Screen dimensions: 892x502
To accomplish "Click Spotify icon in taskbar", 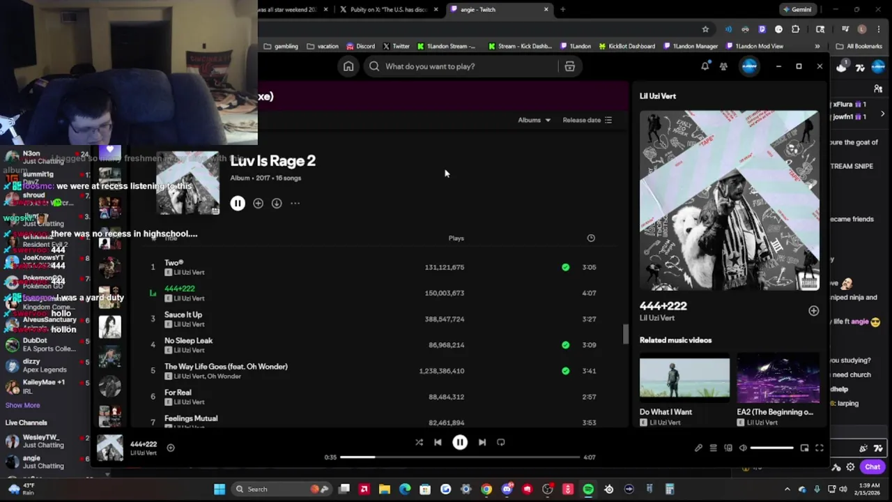I will (x=588, y=489).
